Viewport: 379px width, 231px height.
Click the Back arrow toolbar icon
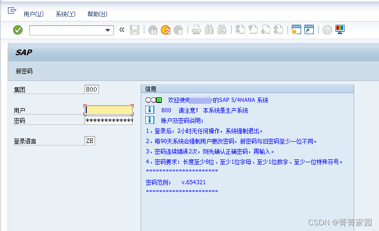(153, 30)
